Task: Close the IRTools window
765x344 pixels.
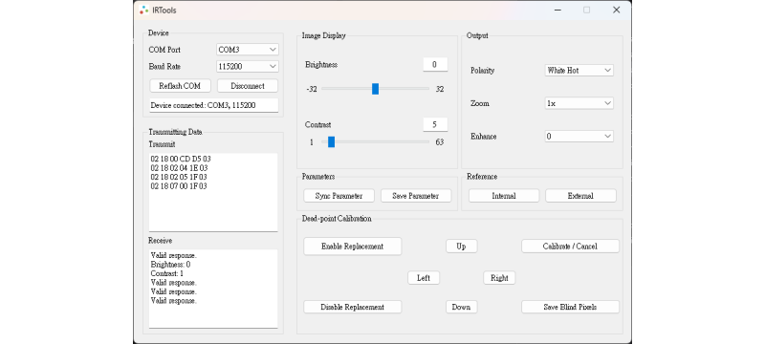Action: (x=616, y=10)
